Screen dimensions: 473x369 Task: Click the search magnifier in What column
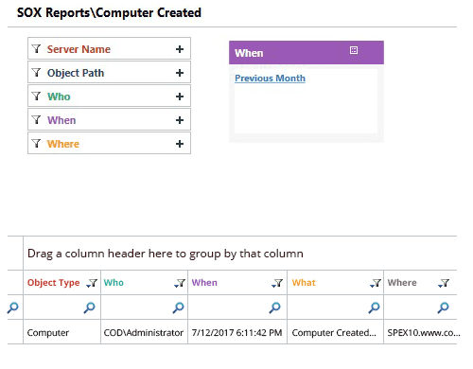point(374,307)
